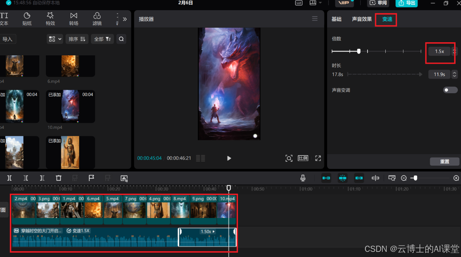Viewport: 461px width, 257px height.
Task: Toggle the 声音变调 pitch switch
Action: (x=450, y=90)
